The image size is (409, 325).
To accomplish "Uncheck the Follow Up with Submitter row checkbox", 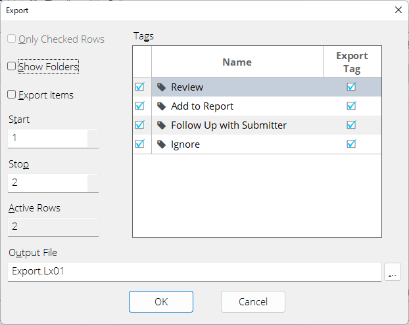I will click(140, 125).
